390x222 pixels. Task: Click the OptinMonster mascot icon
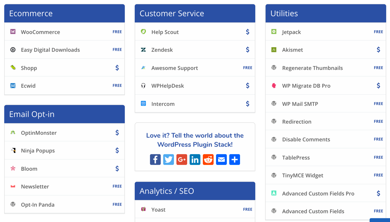tap(13, 133)
